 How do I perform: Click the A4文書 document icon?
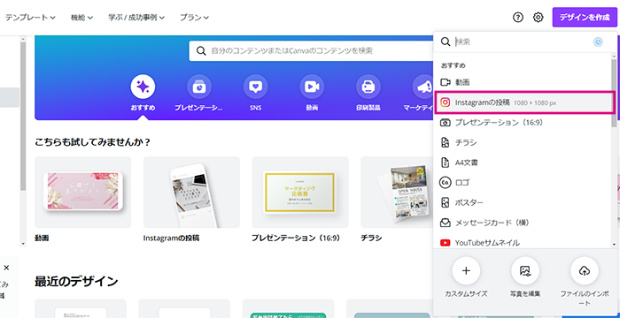(446, 163)
